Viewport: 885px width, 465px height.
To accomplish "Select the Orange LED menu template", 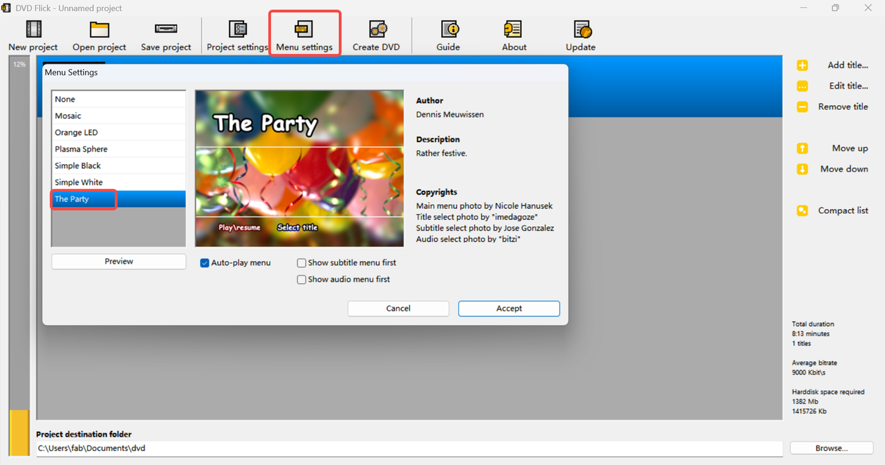I will 119,132.
